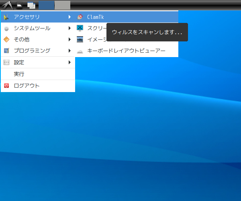
Task: Click the keyboard layout viewer icon
Action: coord(80,51)
